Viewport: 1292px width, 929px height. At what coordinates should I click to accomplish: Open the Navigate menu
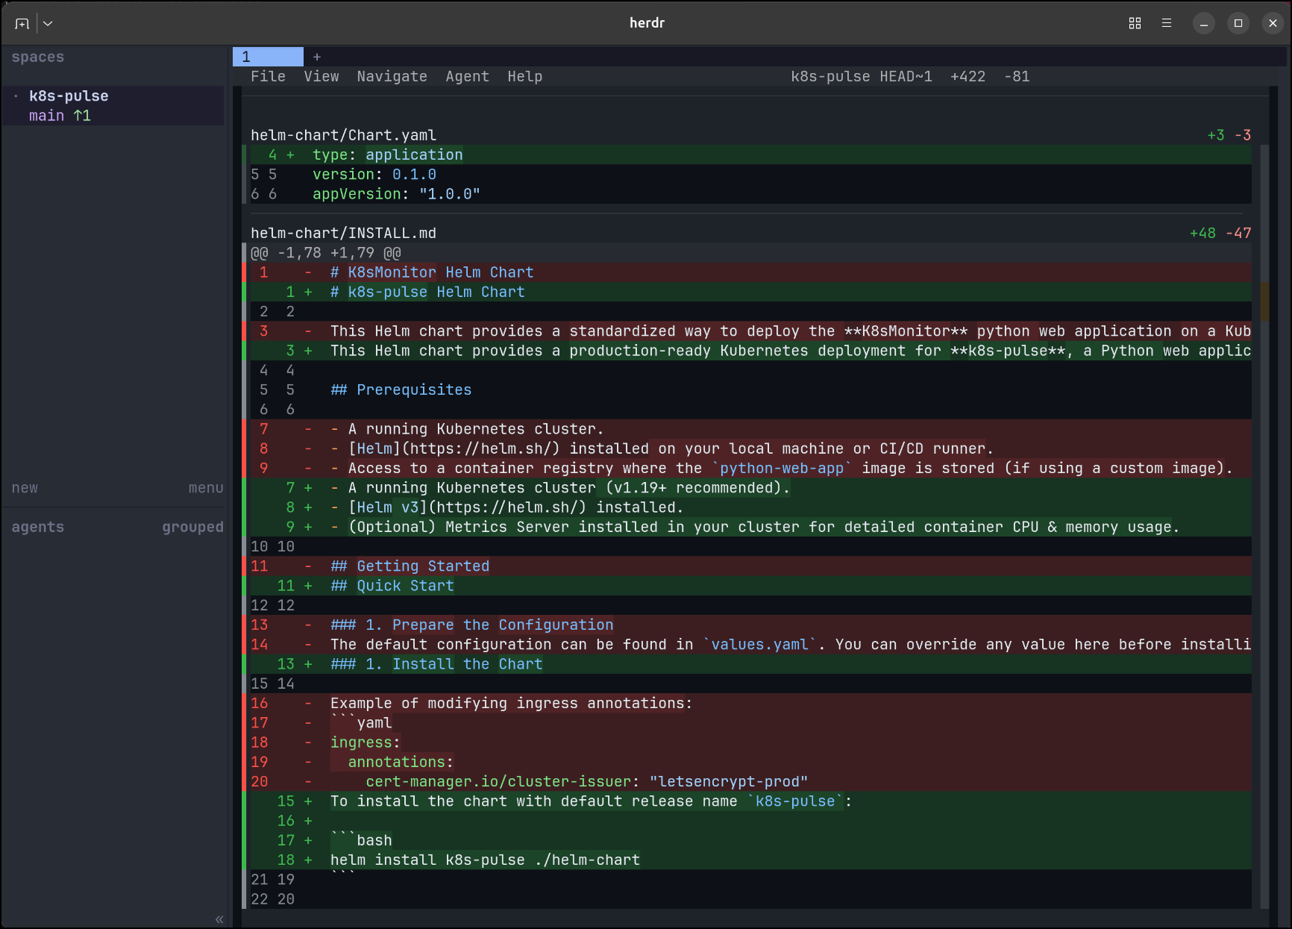(x=392, y=76)
